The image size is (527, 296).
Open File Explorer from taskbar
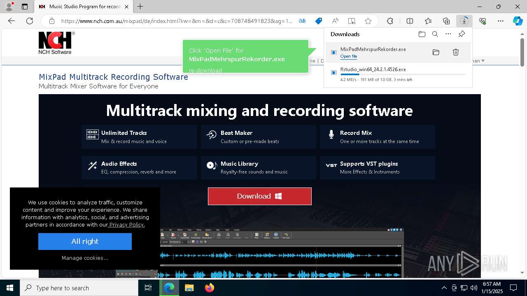pyautogui.click(x=189, y=288)
